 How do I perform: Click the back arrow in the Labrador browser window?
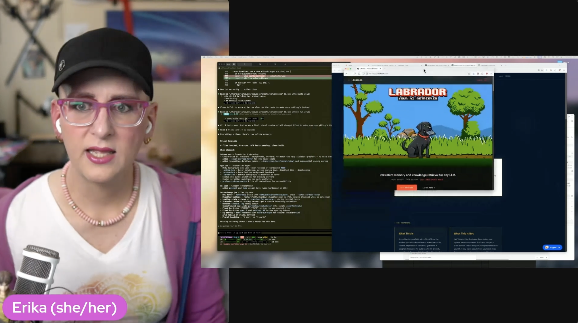pos(347,74)
